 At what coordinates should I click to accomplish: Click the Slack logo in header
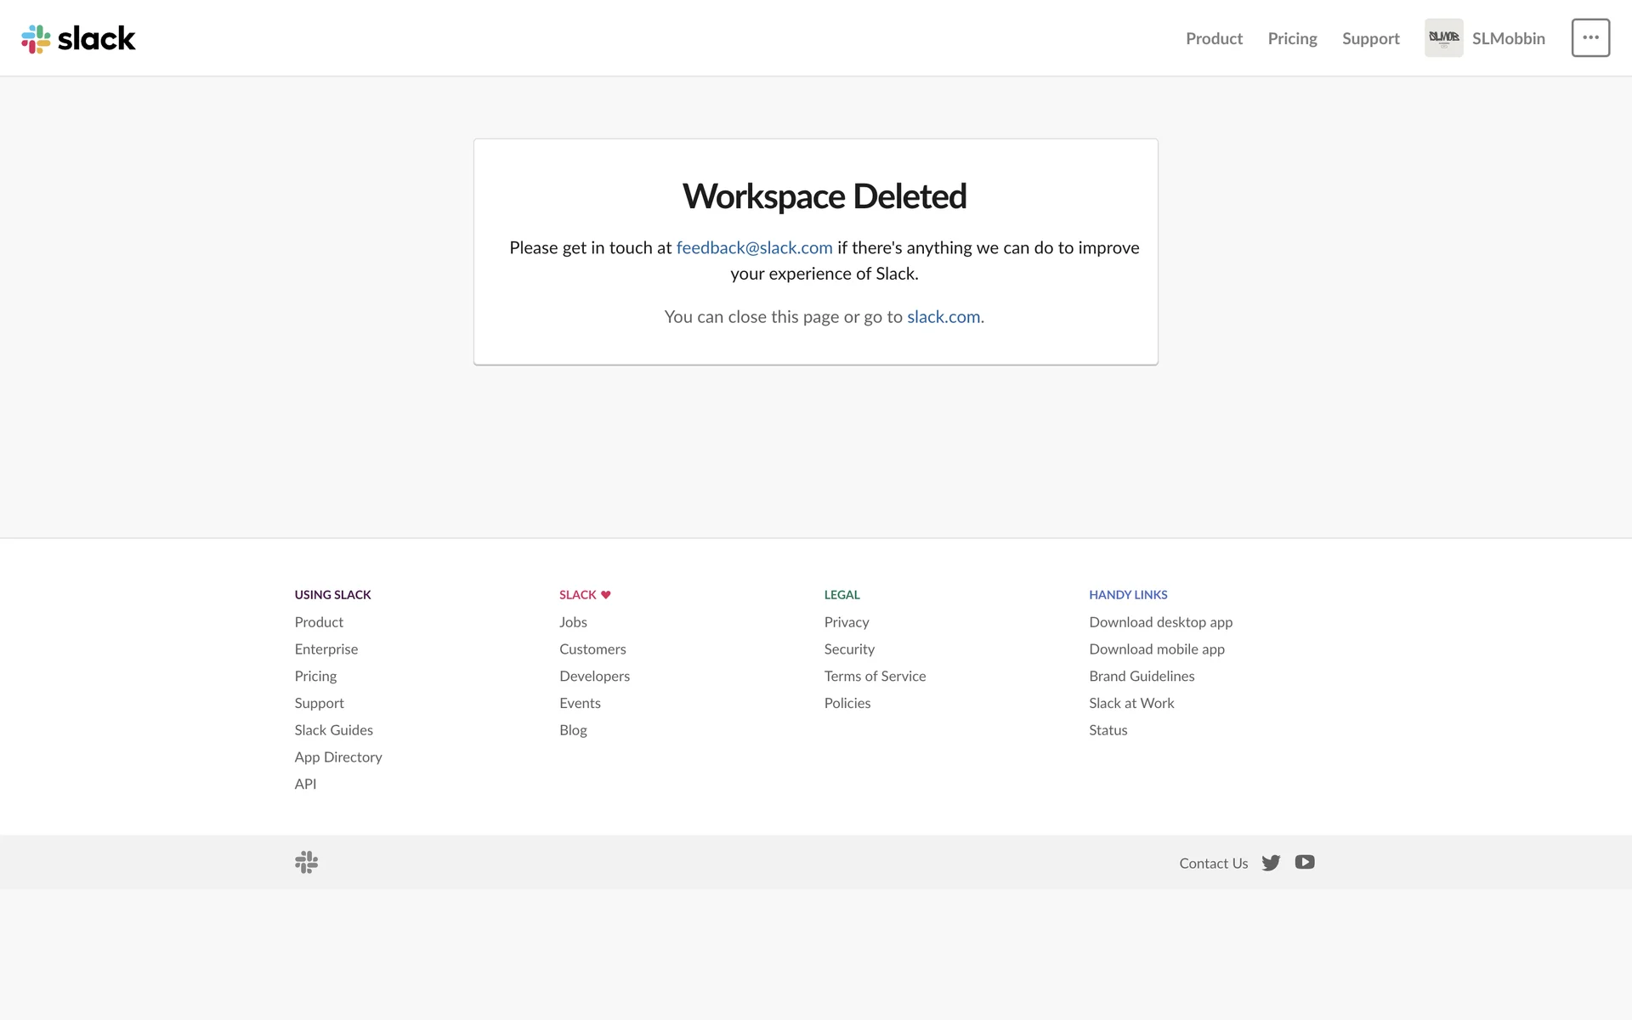pos(78,38)
